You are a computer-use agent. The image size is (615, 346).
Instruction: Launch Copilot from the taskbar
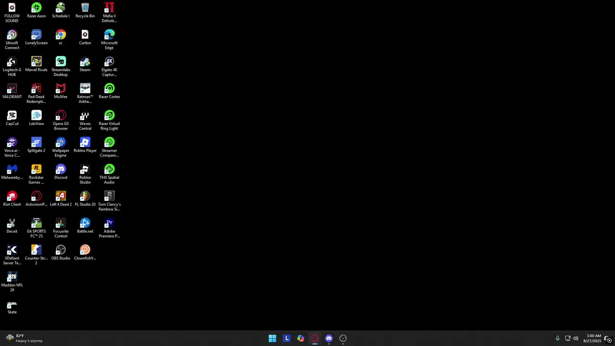click(301, 338)
